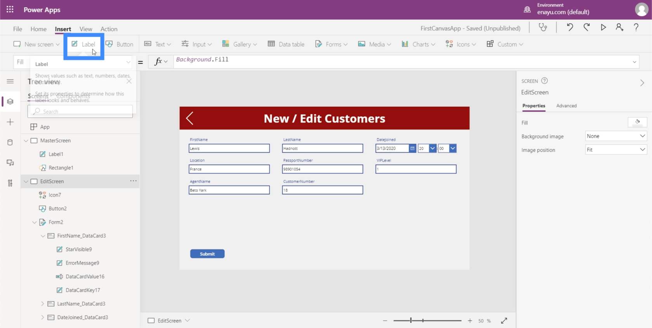Preview the app with play icon
Screen dimensions: 652x328
(x=603, y=27)
